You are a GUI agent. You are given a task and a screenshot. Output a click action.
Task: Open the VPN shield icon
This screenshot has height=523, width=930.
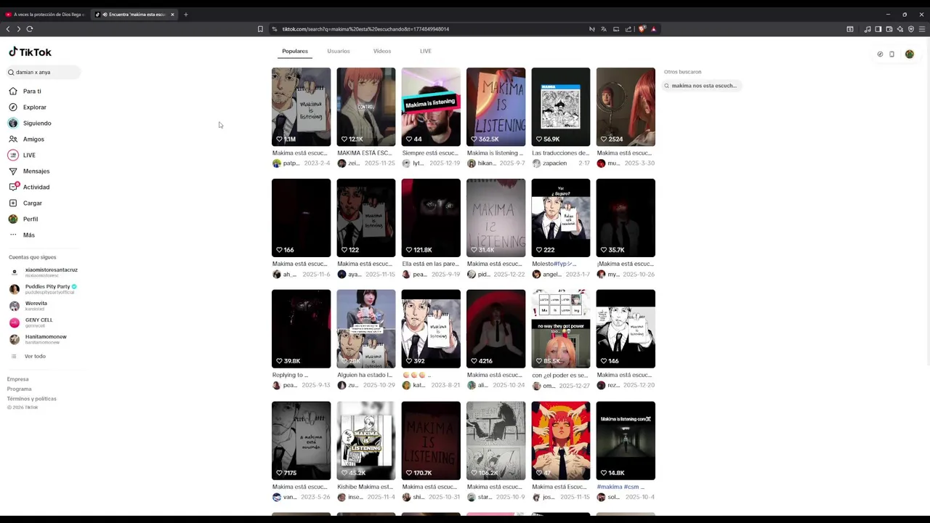[911, 29]
